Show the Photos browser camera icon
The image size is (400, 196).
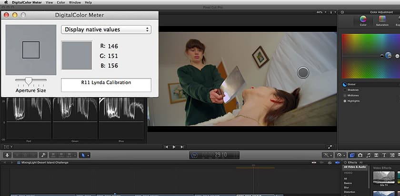[360, 155]
